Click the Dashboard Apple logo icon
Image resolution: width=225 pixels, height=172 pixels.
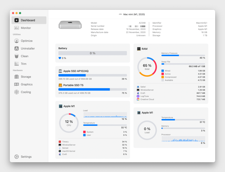coord(17,20)
